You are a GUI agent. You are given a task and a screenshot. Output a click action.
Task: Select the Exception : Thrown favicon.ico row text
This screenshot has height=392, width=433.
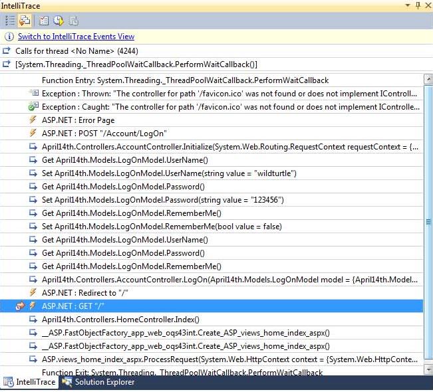point(229,94)
